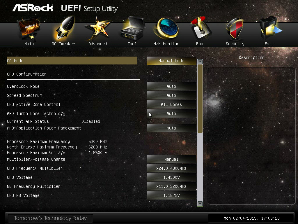Open AMD Application Power Management Auto option
Image resolution: width=298 pixels, height=224 pixels.
pos(171,128)
